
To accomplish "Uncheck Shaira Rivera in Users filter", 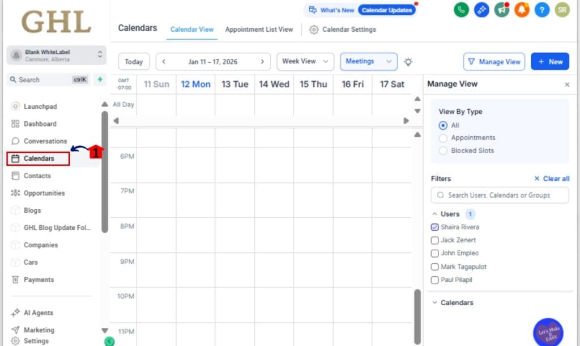I will point(434,226).
